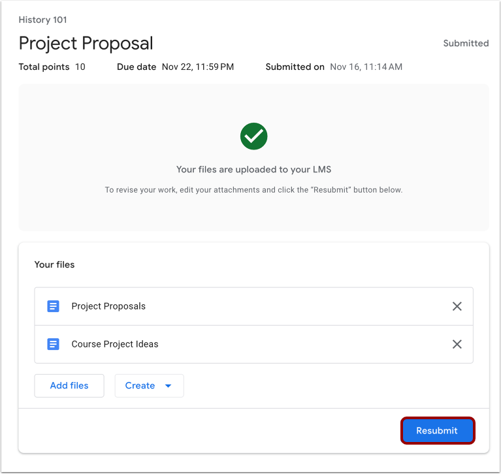501x474 pixels.
Task: Click the History 101 course label
Action: click(x=43, y=20)
